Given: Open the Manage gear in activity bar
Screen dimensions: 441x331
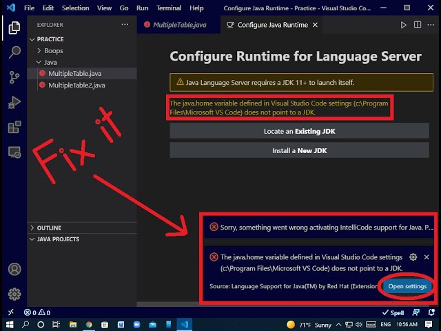Looking at the screenshot, I should (14, 294).
